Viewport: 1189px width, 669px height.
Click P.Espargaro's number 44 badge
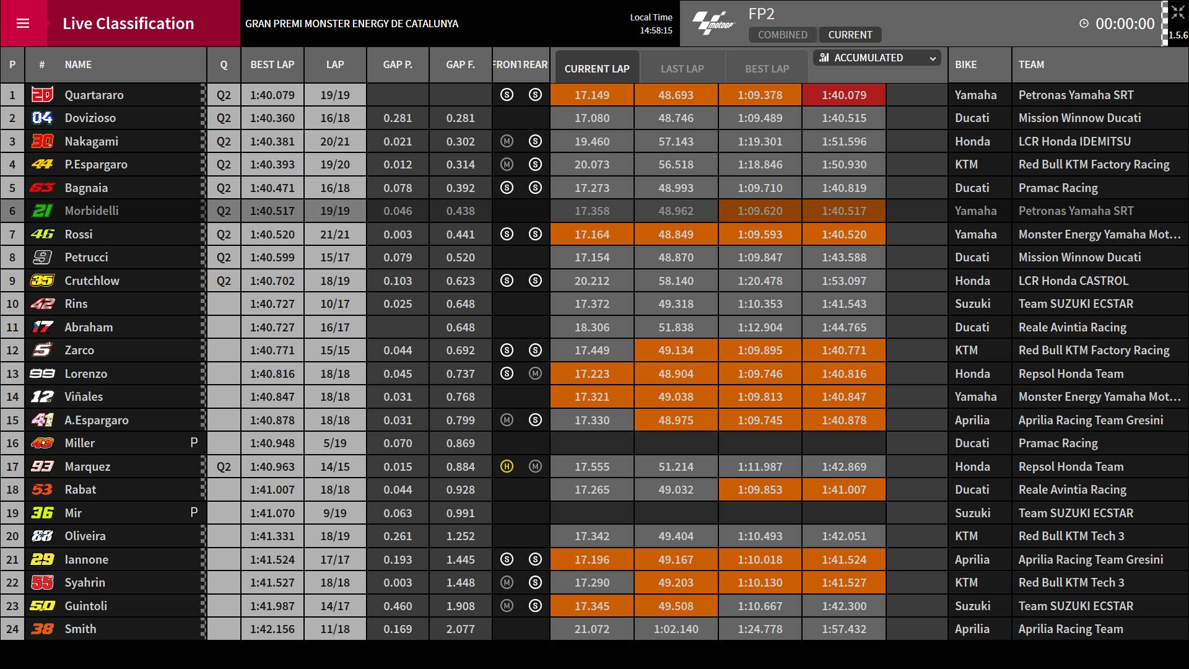click(42, 164)
